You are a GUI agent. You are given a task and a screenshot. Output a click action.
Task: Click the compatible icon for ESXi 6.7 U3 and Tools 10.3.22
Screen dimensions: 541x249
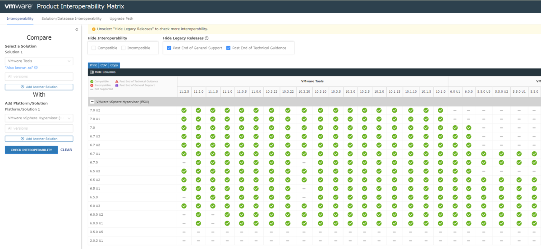288,136
